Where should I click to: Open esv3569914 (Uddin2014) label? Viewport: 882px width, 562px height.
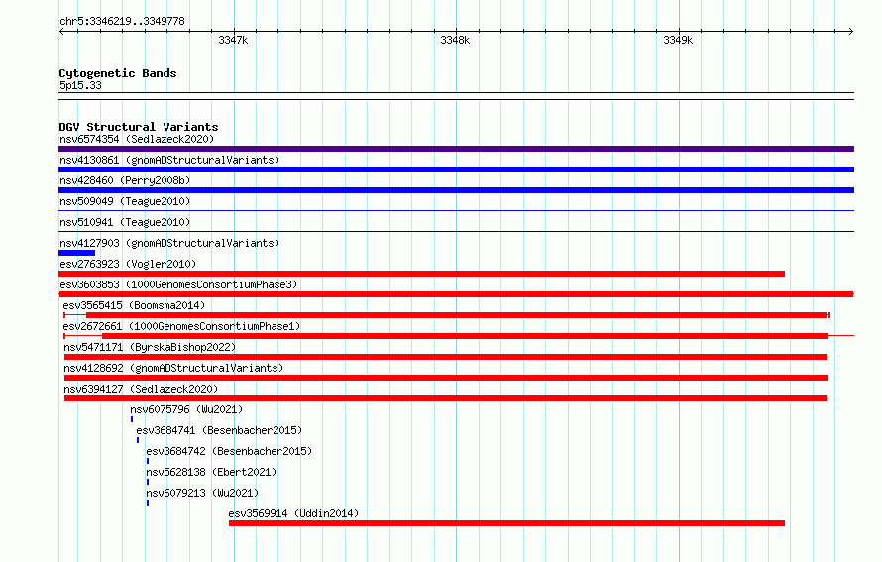(293, 513)
